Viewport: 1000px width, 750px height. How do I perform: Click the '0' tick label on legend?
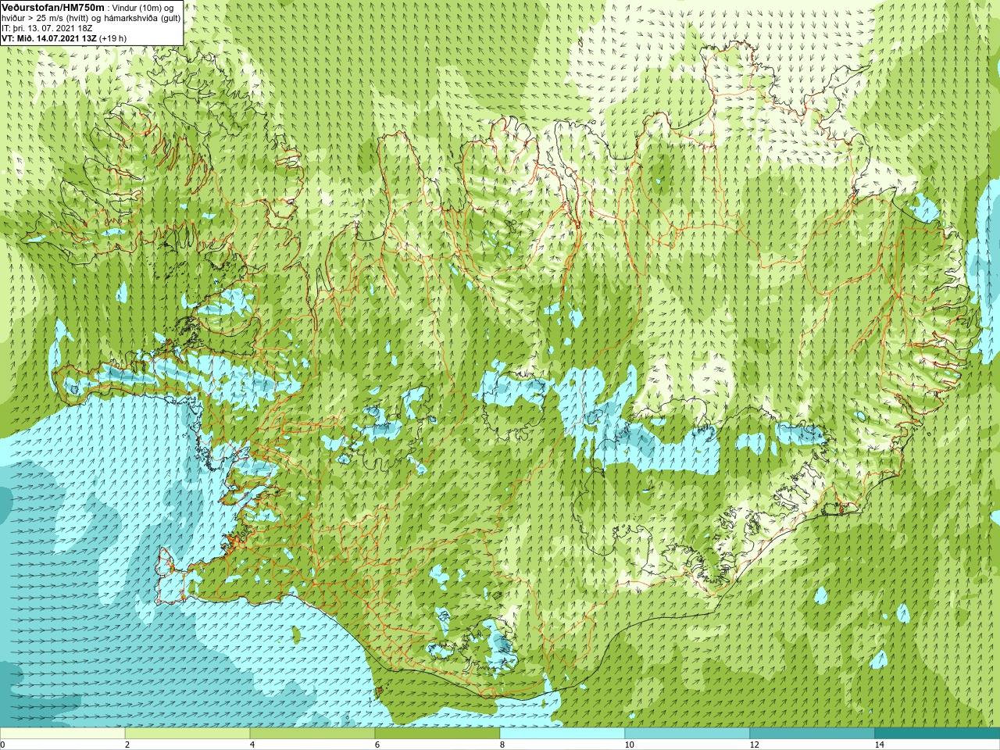point(3,745)
